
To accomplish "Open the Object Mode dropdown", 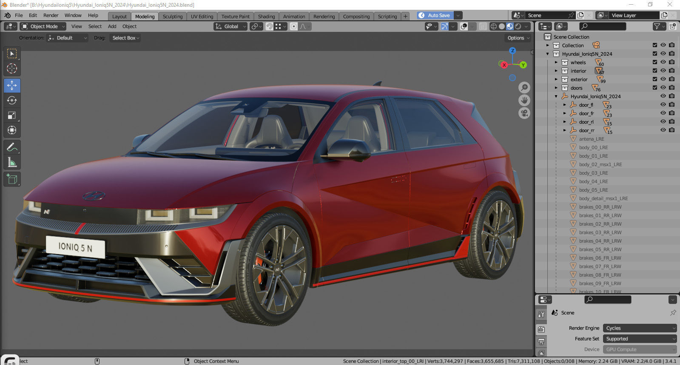I will coord(43,26).
